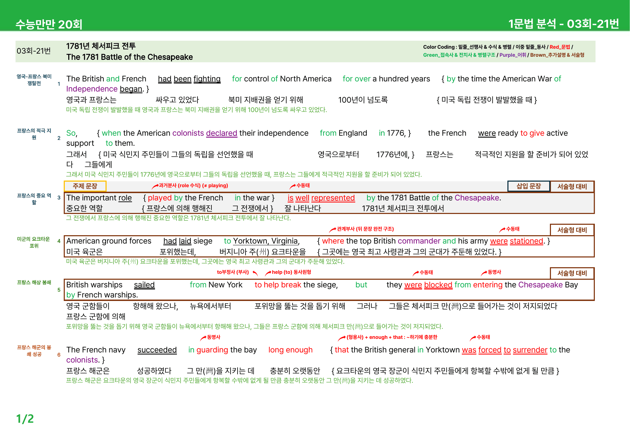Click the green translation beginning '프랑스 해군은 요크타운의'
The width and height of the screenshot is (630, 445).
(x=239, y=381)
